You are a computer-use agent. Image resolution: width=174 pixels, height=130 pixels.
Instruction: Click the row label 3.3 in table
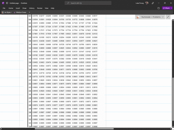30,123
